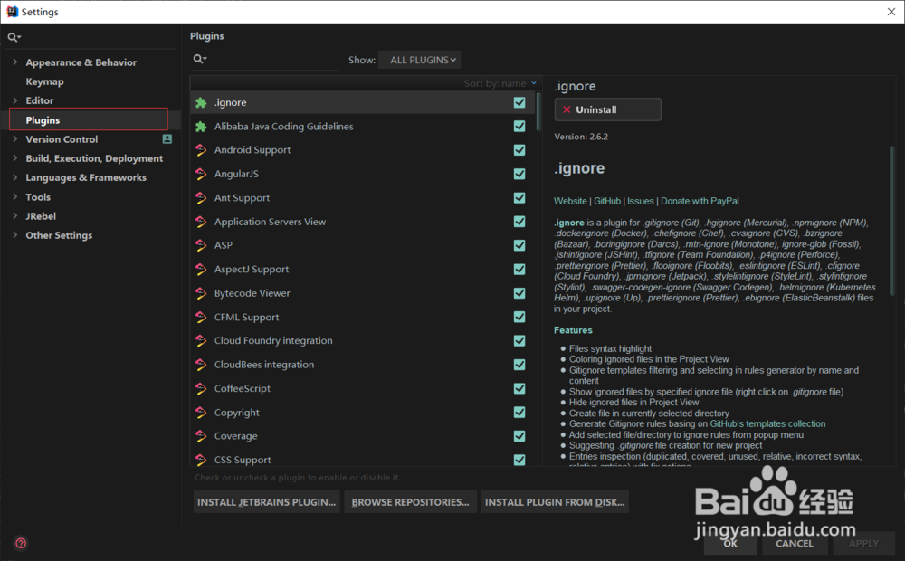
Task: Click the CFML Support plugin icon
Action: pyautogui.click(x=201, y=317)
